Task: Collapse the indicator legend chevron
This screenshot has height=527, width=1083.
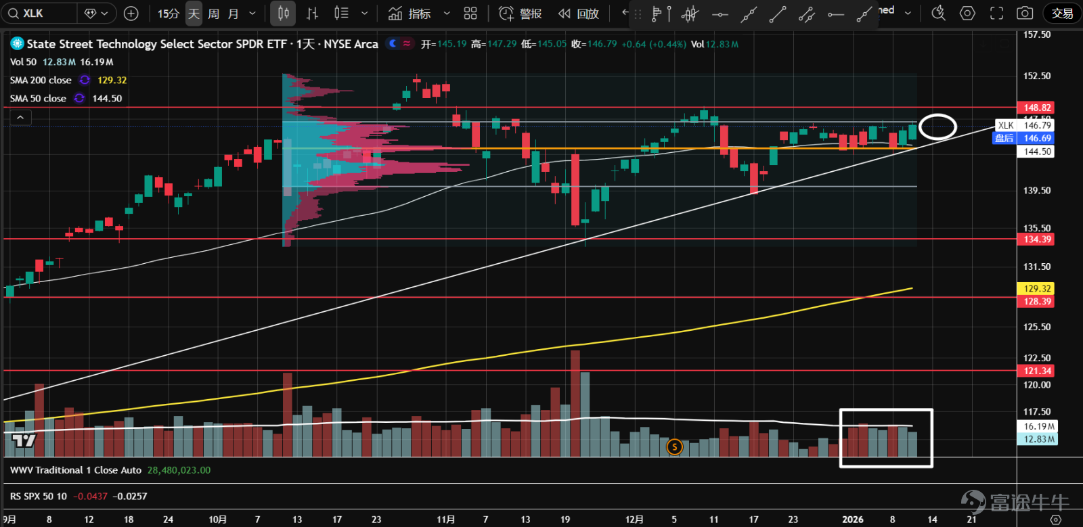Action: click(x=20, y=118)
